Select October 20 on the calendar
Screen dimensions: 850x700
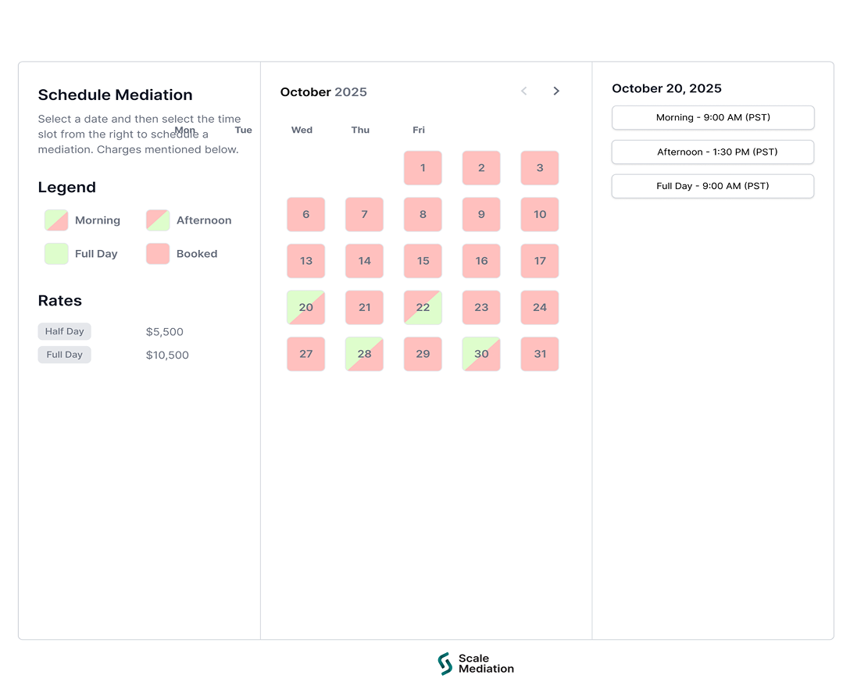[305, 308]
